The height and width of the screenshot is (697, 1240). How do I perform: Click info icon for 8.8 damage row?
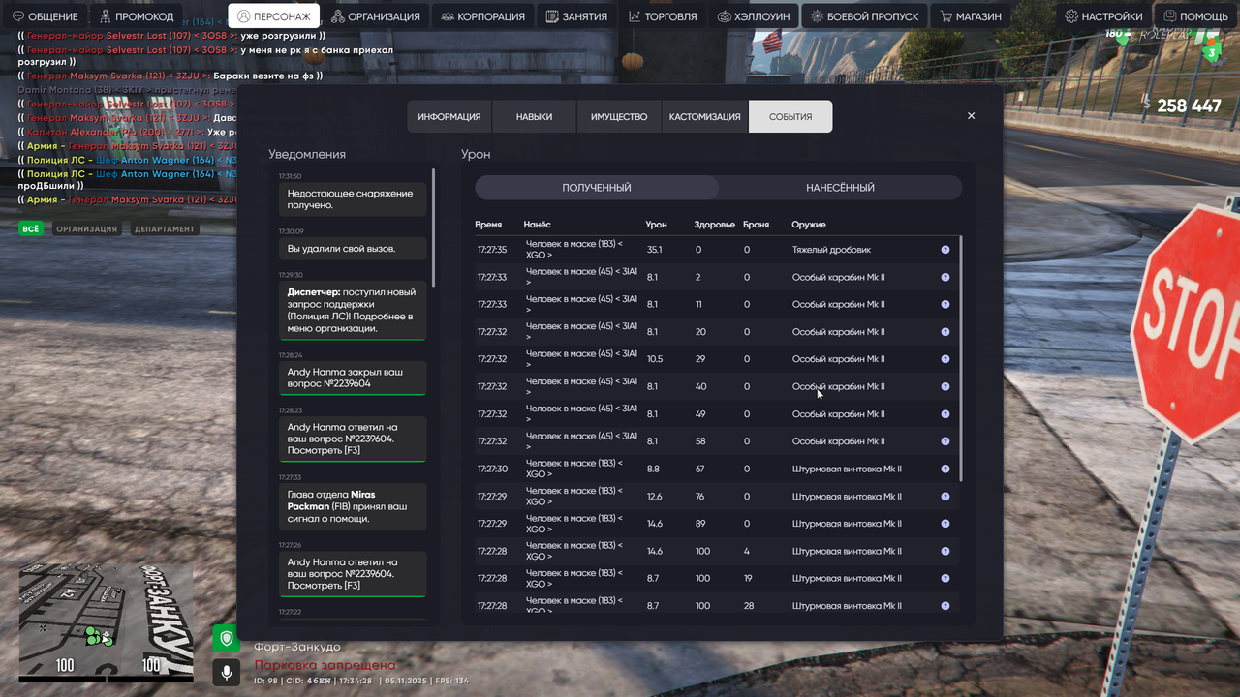pos(945,469)
